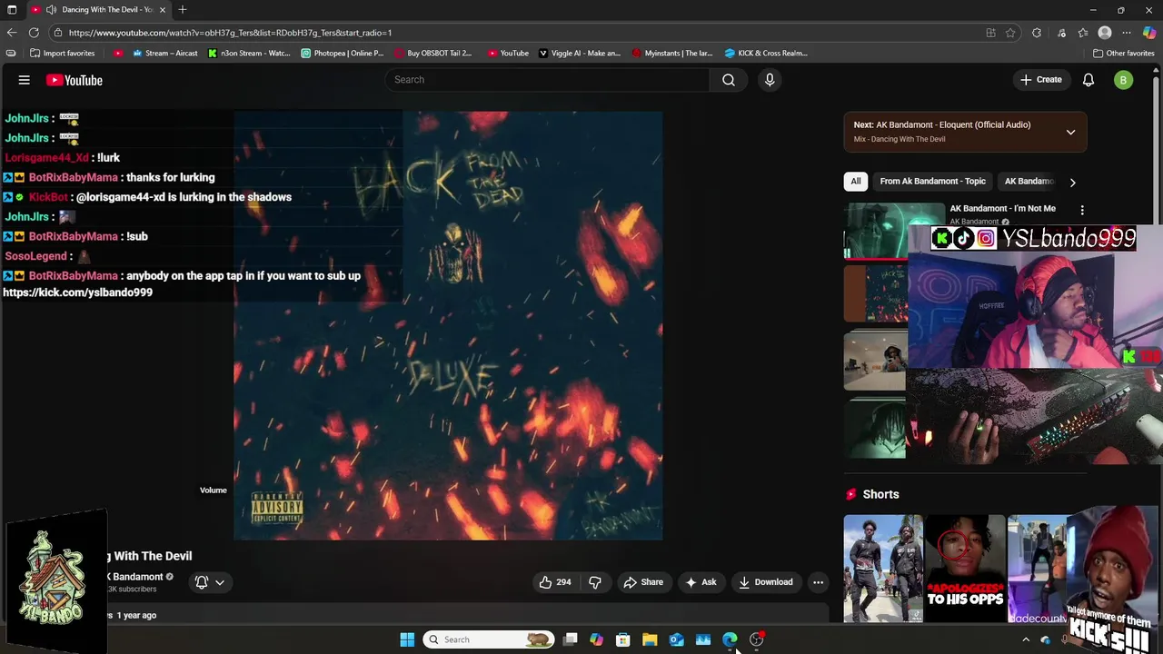Open the YouTube guide hamburger menu
The height and width of the screenshot is (654, 1163).
[x=25, y=80]
